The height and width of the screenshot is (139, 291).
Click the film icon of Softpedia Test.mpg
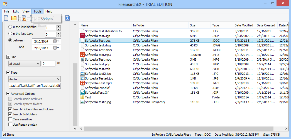[x=82, y=59]
